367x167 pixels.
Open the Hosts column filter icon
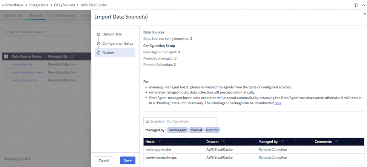159,142
